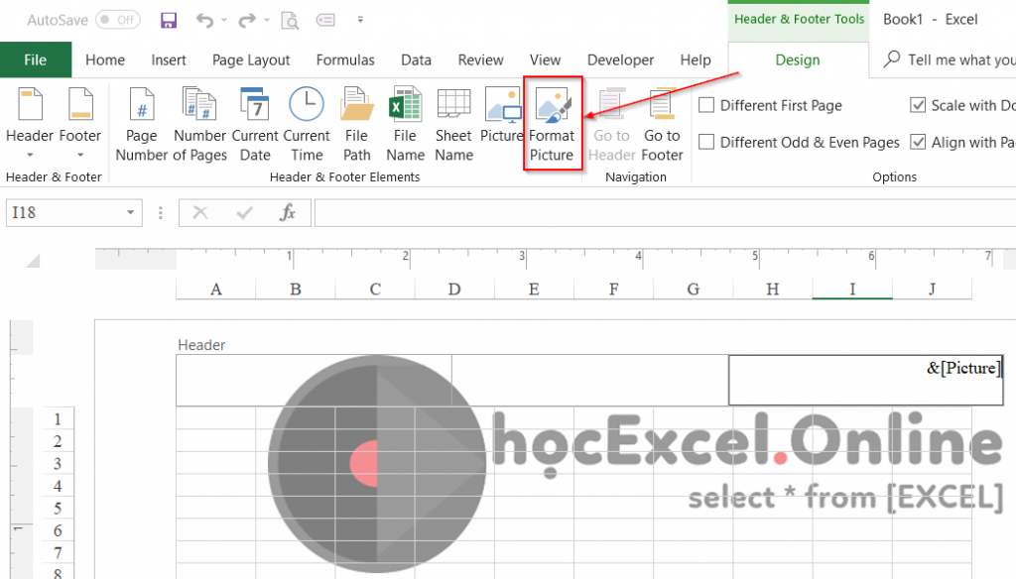This screenshot has width=1016, height=579.
Task: Open Tell me what you want search
Action: [952, 59]
